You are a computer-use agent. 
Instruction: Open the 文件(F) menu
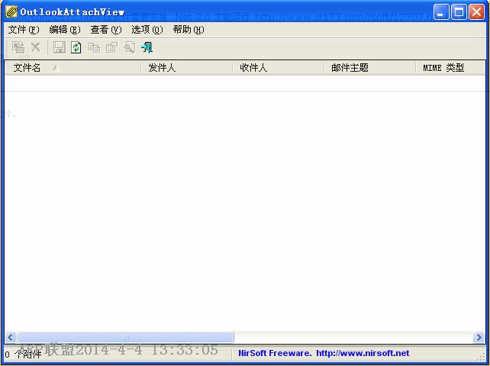click(x=24, y=30)
